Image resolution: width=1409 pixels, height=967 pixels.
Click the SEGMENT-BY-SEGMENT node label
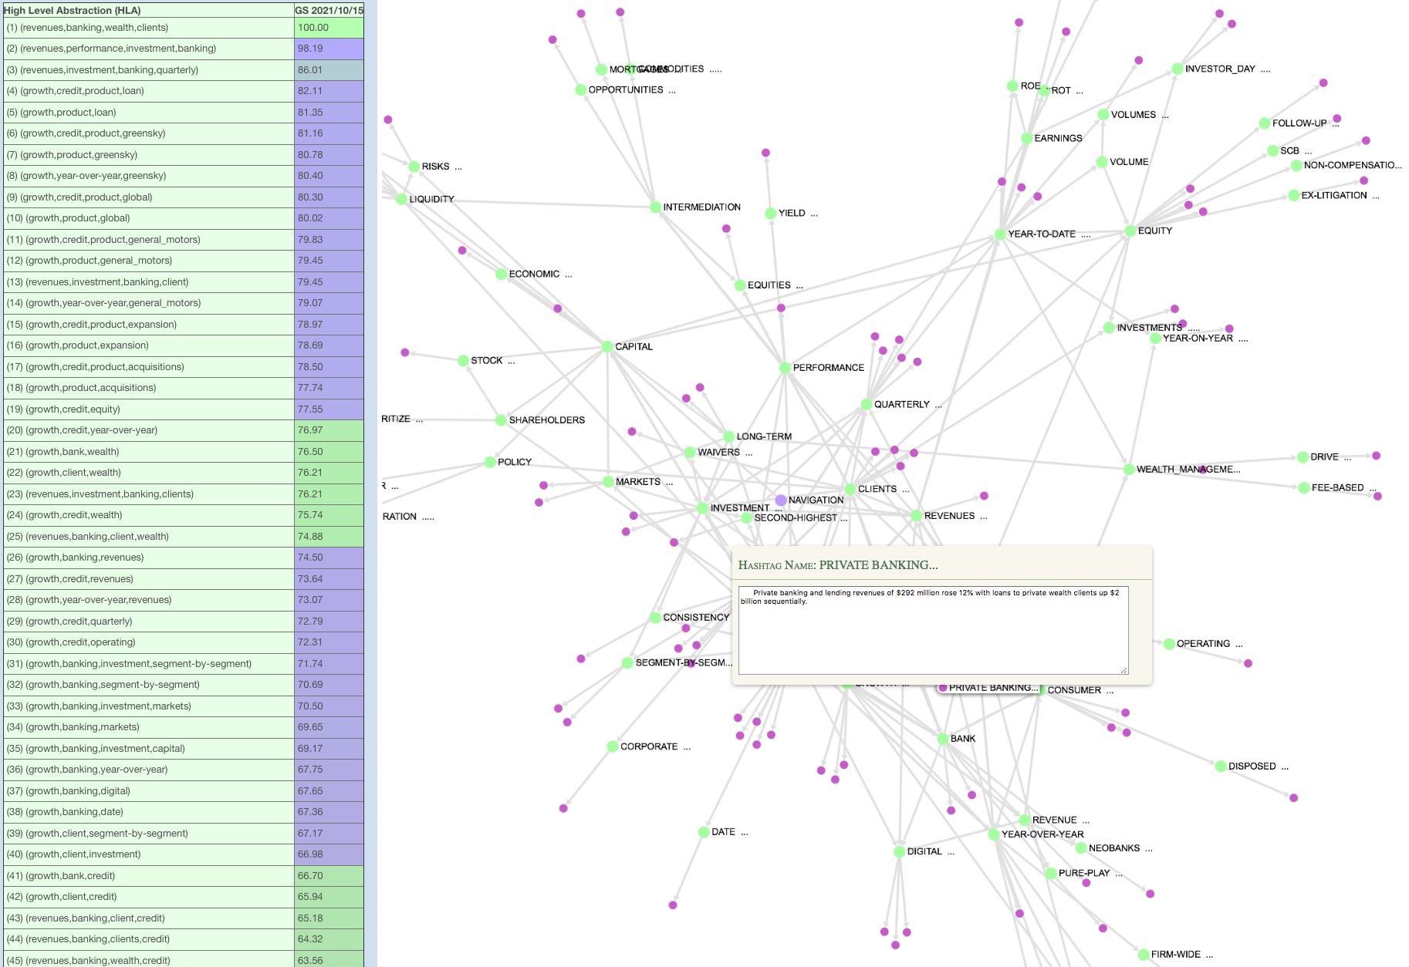pos(684,663)
